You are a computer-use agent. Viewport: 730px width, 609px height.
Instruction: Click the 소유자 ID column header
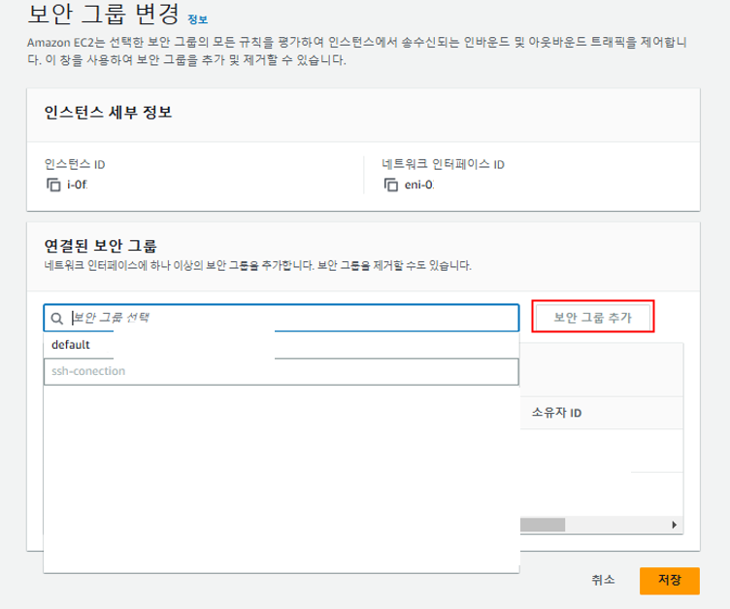pyautogui.click(x=557, y=413)
